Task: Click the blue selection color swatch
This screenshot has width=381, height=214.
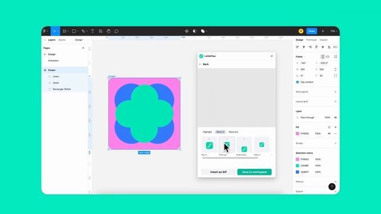Action: [298, 172]
